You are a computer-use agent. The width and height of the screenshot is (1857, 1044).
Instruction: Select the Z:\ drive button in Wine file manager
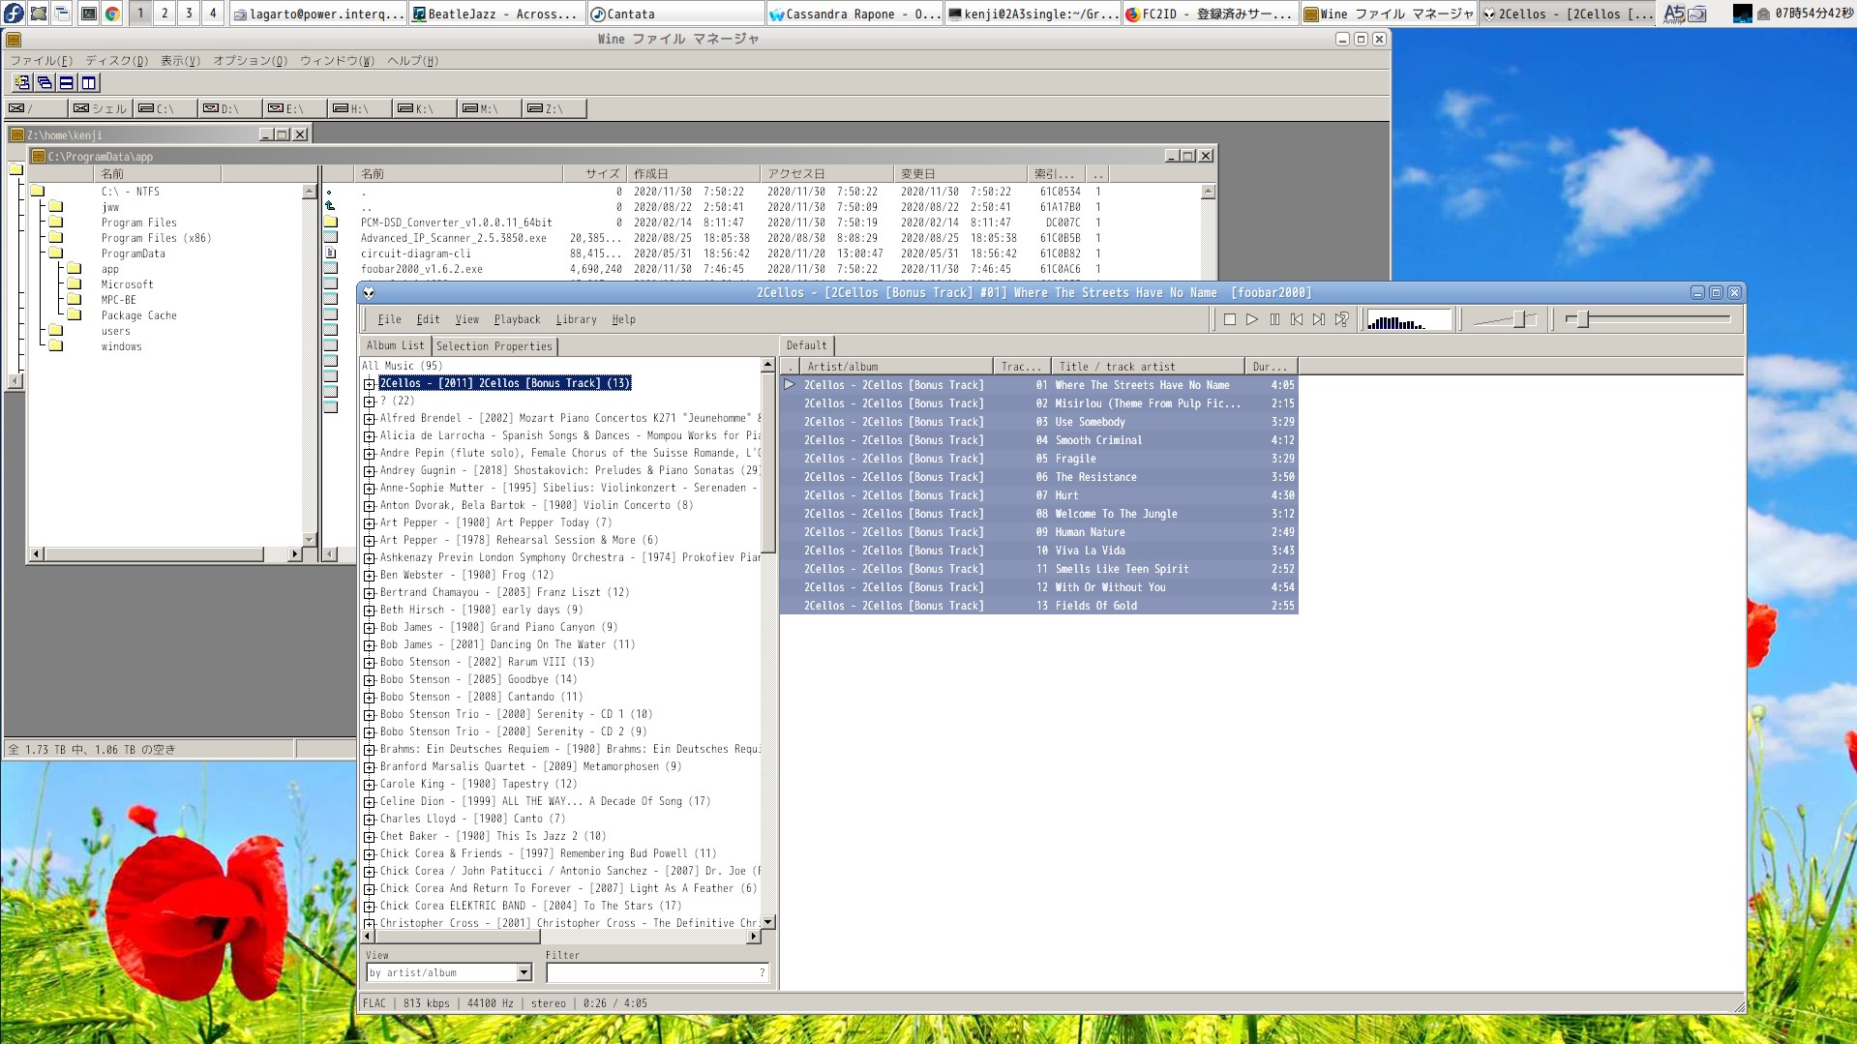coord(552,108)
